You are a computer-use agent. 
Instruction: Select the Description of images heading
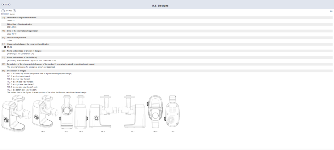pos(16,71)
